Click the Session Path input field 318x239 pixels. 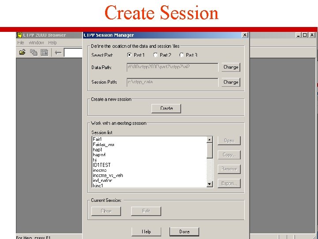173,82
